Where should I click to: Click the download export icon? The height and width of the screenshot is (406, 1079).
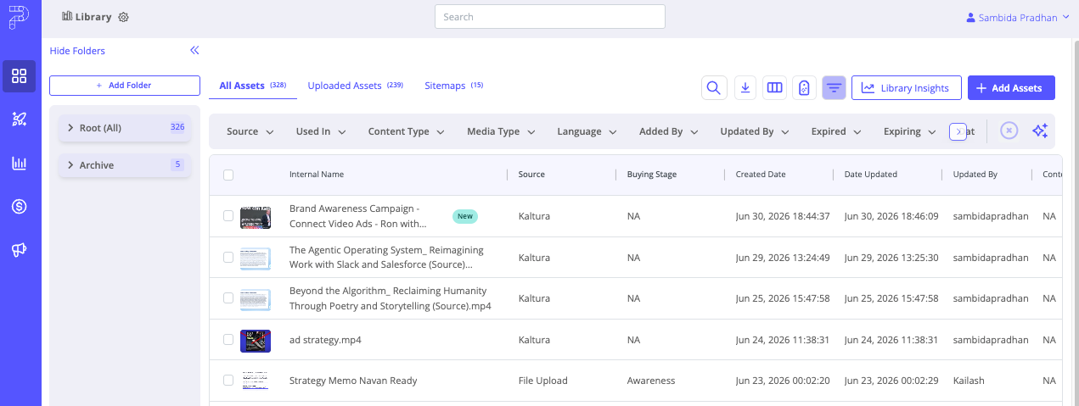[745, 87]
